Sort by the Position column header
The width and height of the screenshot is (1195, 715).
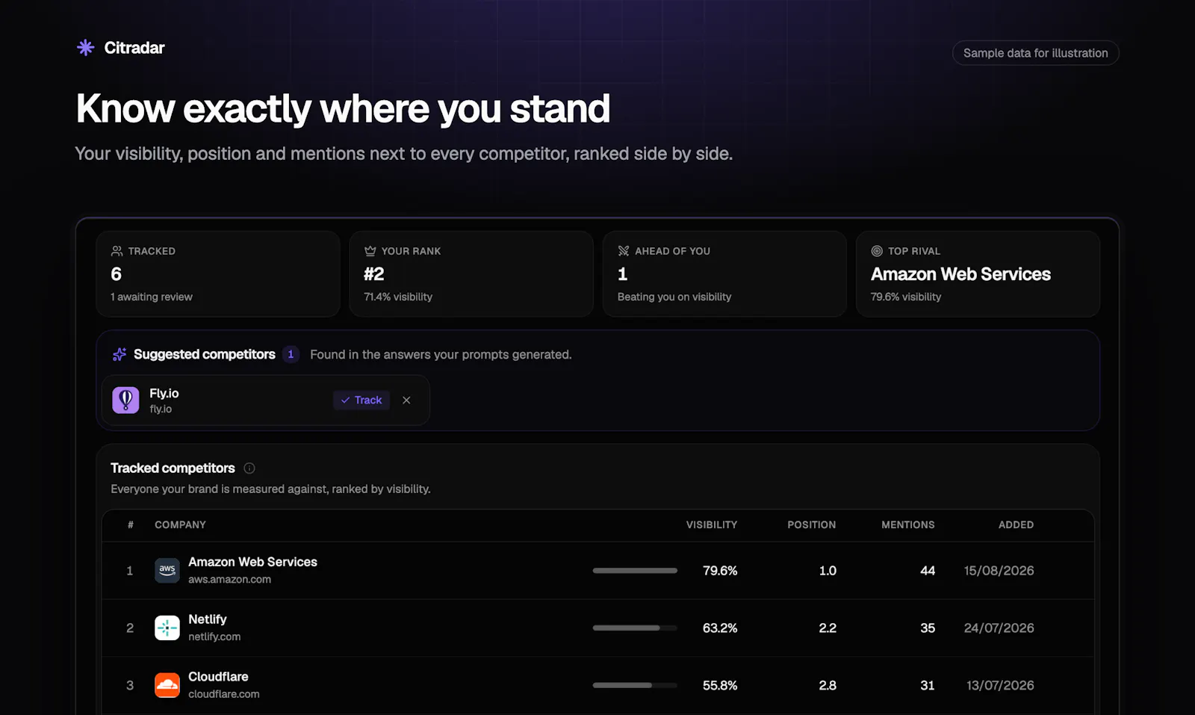pyautogui.click(x=811, y=525)
